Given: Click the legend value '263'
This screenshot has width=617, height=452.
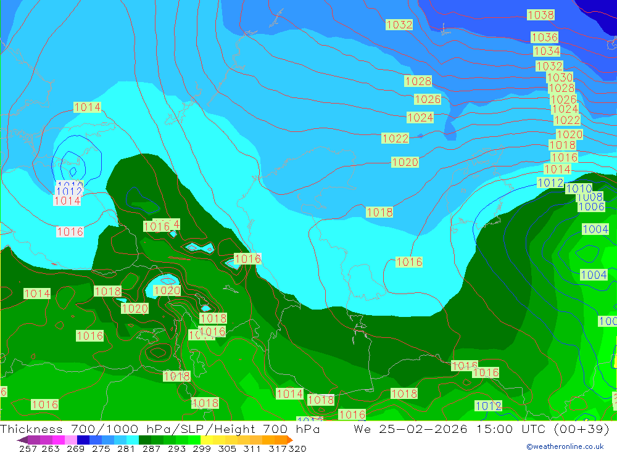Looking at the screenshot, I should [x=51, y=448].
